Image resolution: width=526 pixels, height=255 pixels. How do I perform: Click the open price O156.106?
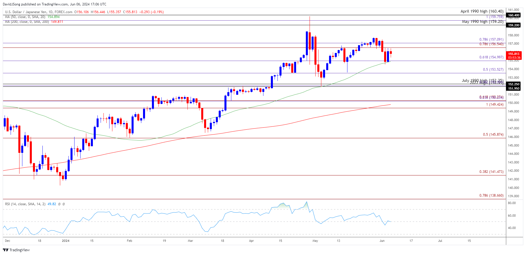click(x=82, y=12)
